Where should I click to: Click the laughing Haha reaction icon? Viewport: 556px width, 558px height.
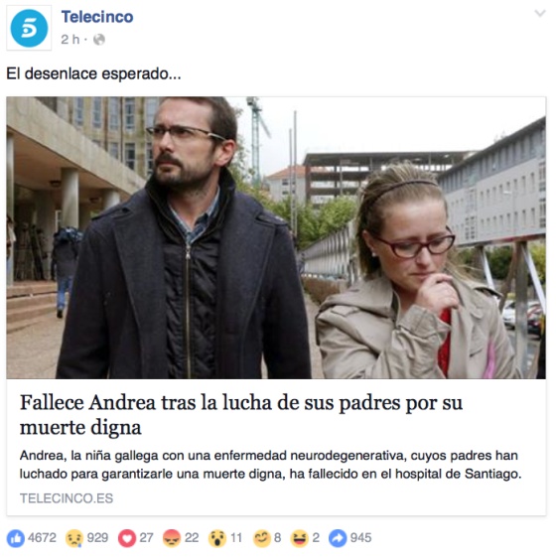(300, 538)
